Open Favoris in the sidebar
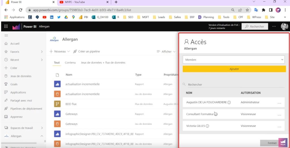The height and width of the screenshot is (148, 290). click(15, 52)
